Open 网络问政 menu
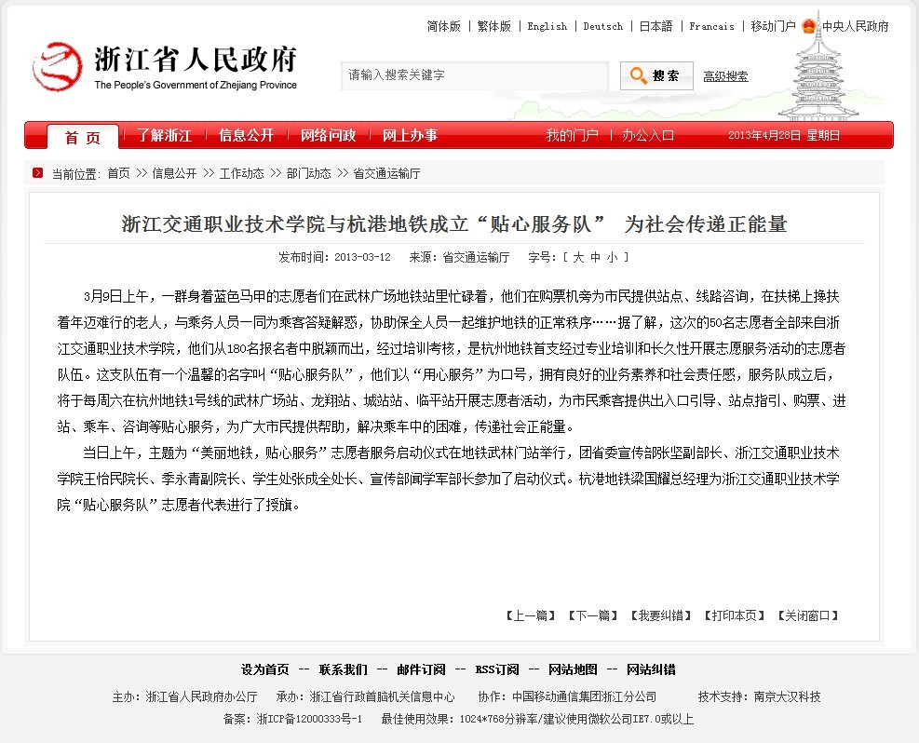This screenshot has height=743, width=919. 328,135
